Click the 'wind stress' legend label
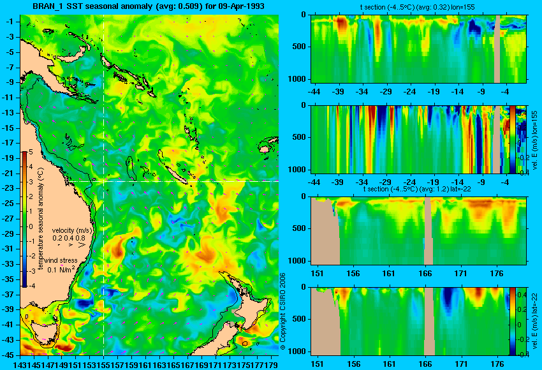 (x=61, y=260)
